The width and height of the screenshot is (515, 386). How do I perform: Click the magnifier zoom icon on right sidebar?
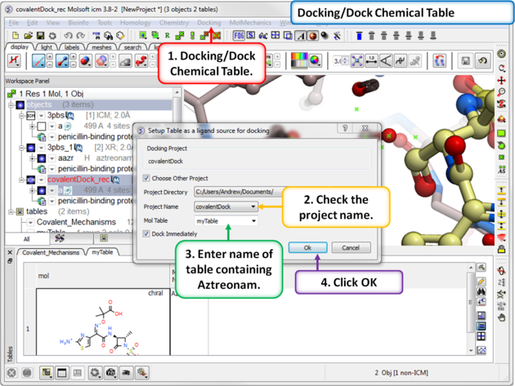click(x=501, y=92)
